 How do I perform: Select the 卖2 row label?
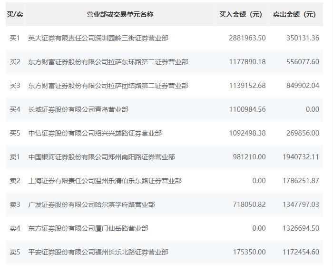pyautogui.click(x=15, y=181)
